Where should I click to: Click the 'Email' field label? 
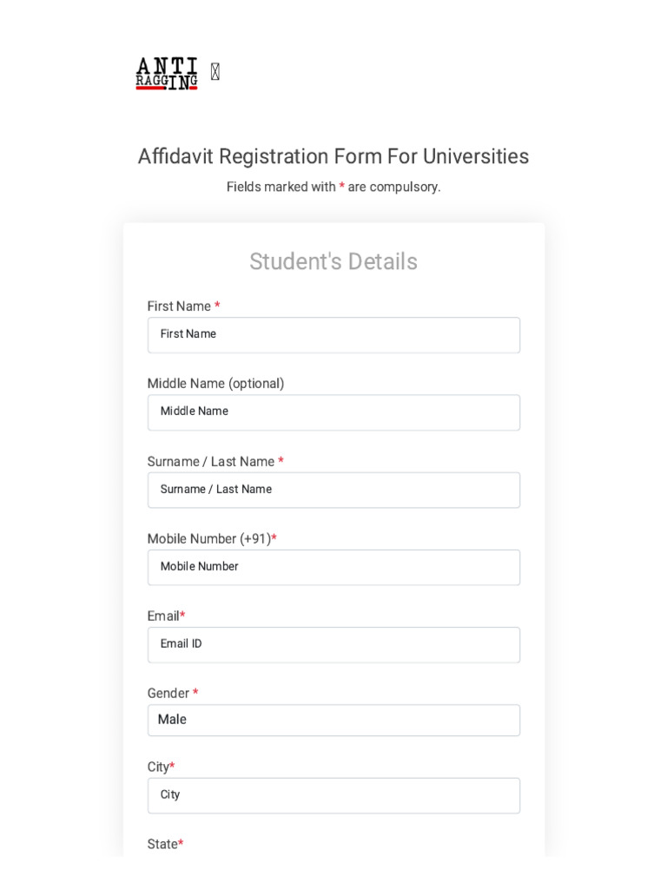coord(163,616)
